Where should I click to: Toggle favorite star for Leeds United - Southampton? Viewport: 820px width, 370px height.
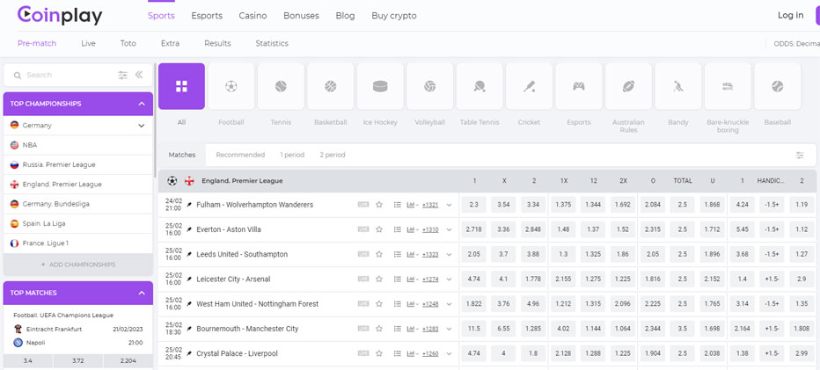point(380,255)
